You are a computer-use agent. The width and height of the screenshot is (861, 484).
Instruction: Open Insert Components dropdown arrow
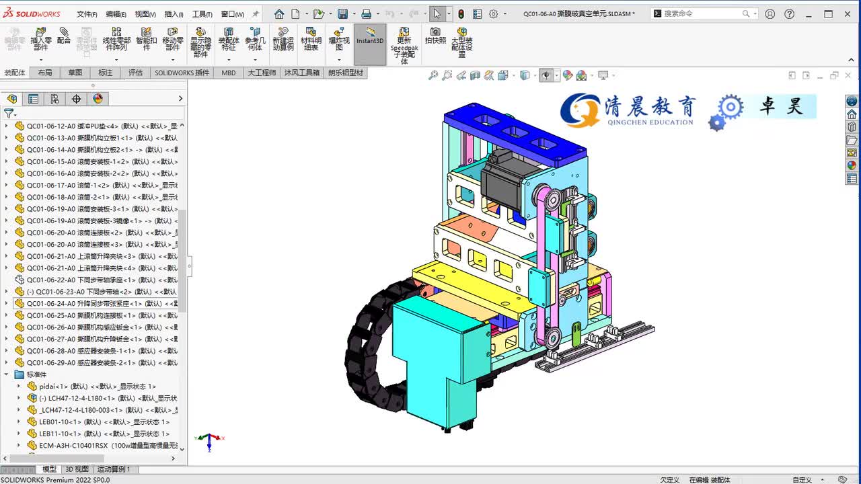click(41, 60)
